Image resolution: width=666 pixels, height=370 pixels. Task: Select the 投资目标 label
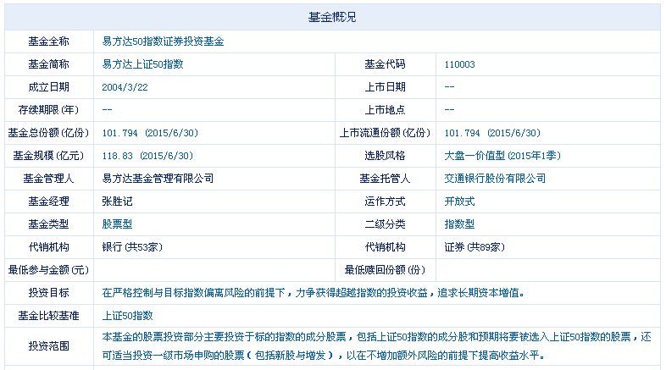(48, 293)
